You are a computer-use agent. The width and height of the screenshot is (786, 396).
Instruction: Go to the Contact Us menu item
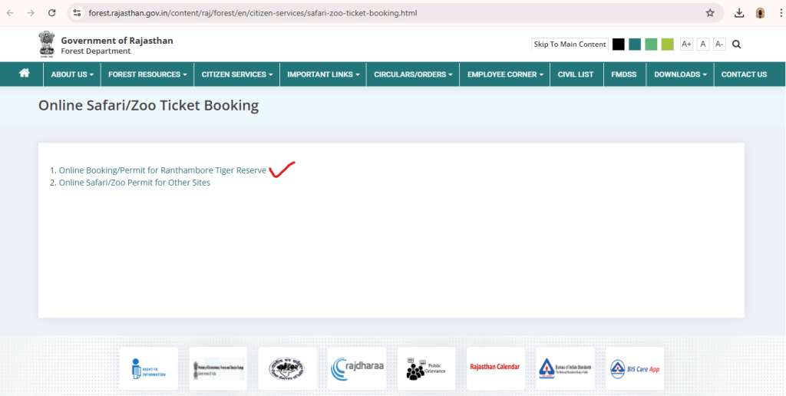click(x=744, y=74)
